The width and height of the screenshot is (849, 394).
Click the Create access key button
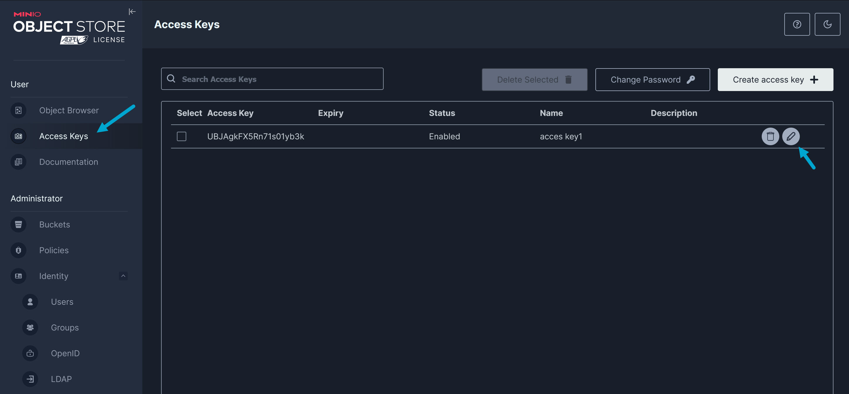[775, 79]
